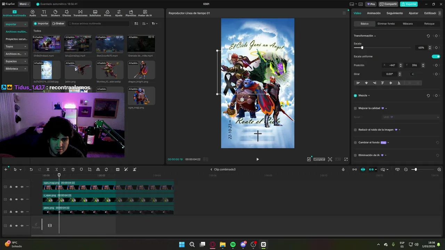Add a keyframe for Escala
The width and height of the screenshot is (445, 250).
[436, 48]
